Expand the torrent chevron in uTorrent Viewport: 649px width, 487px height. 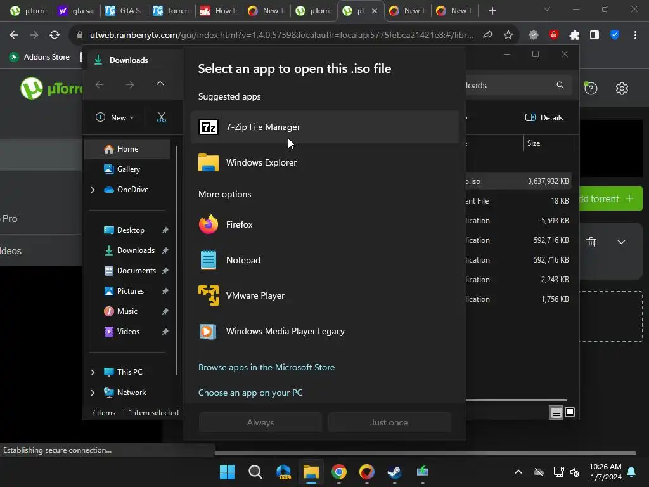pos(621,242)
